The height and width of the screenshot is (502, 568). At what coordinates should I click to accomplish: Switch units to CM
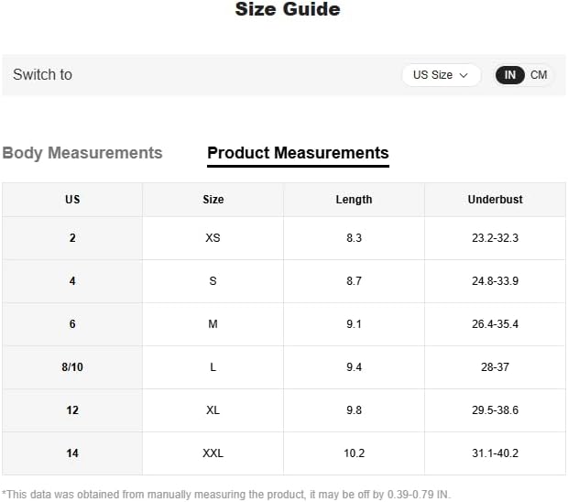click(539, 75)
